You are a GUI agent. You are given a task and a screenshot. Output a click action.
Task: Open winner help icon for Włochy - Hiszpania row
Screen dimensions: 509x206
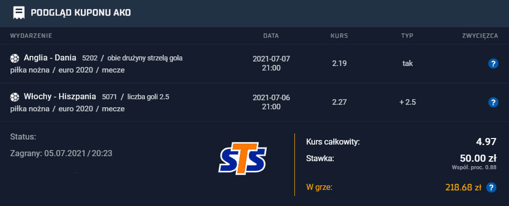click(493, 102)
